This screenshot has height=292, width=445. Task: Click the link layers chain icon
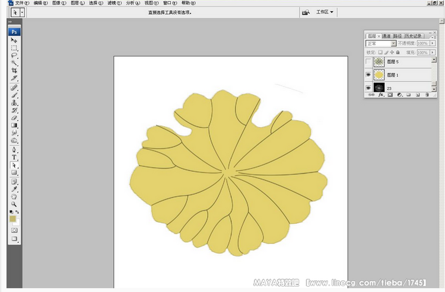point(371,95)
